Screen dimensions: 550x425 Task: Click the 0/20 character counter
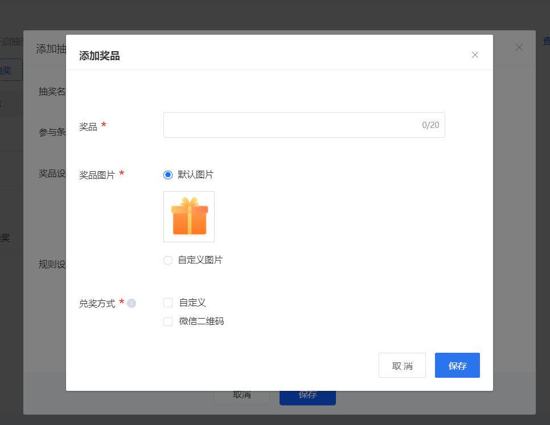point(430,125)
